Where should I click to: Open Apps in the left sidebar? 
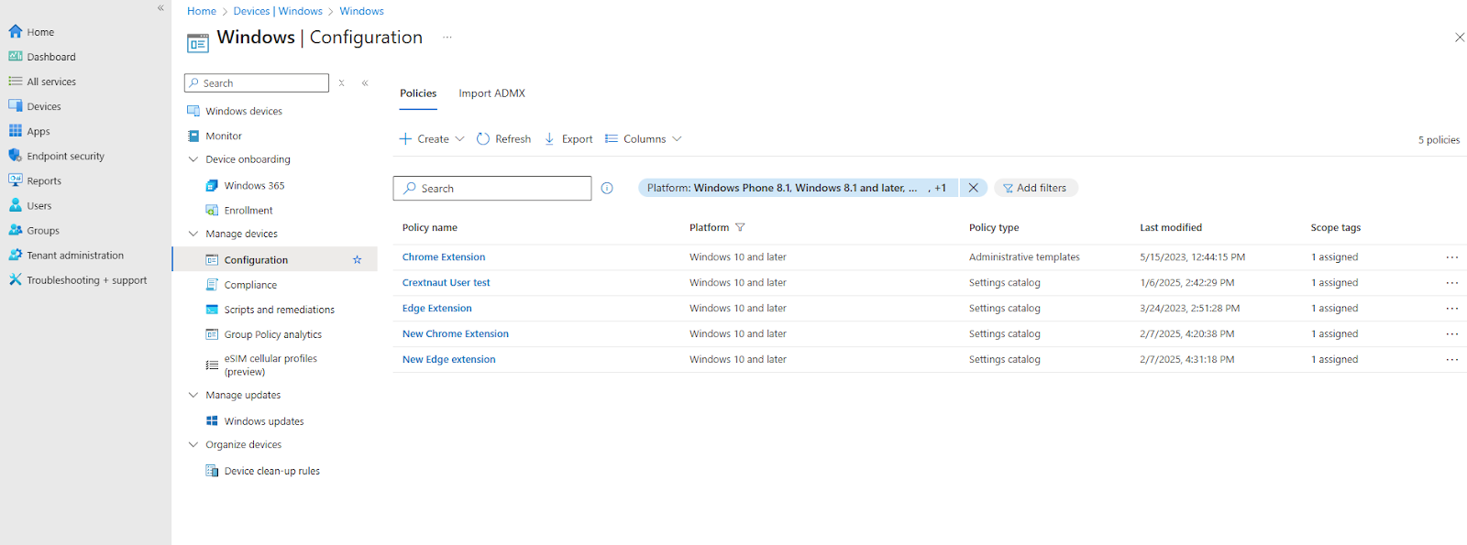[38, 131]
